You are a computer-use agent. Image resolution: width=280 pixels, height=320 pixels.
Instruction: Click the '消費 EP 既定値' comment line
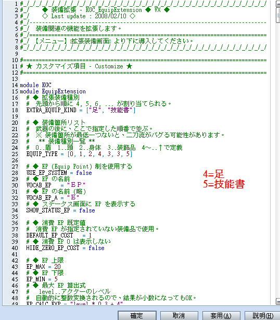[x=56, y=223]
